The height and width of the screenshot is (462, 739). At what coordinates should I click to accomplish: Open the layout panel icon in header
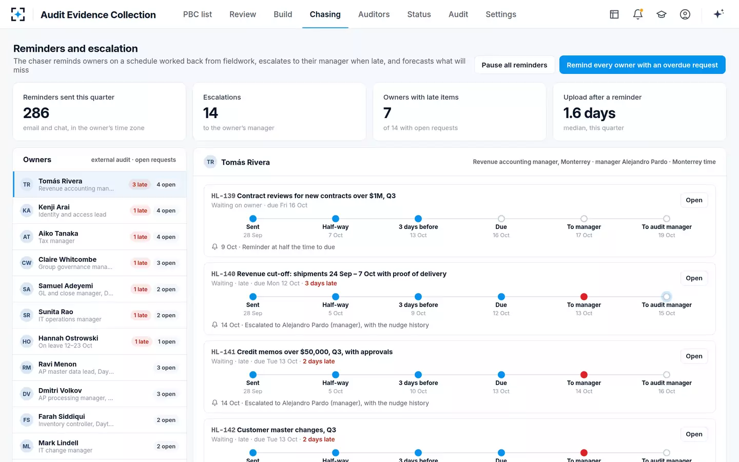[614, 14]
